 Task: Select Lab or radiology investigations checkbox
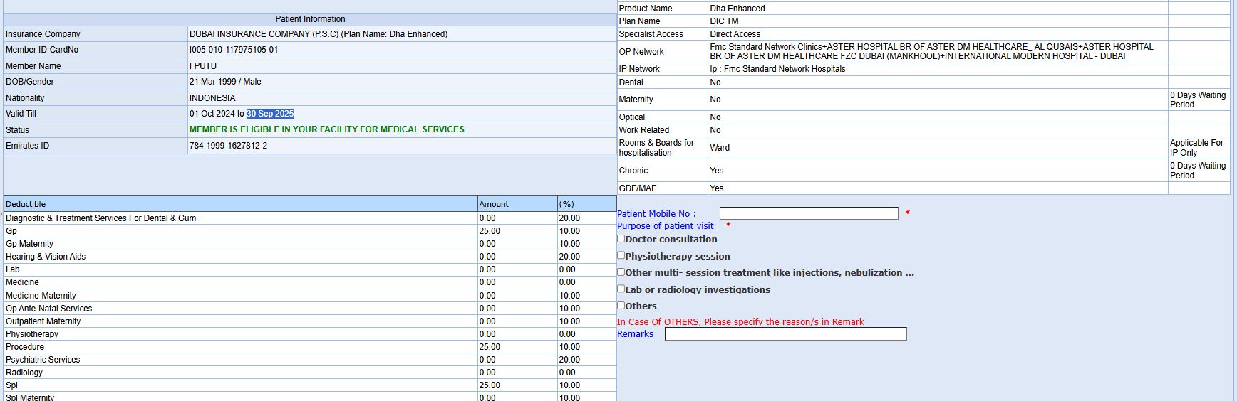[621, 289]
